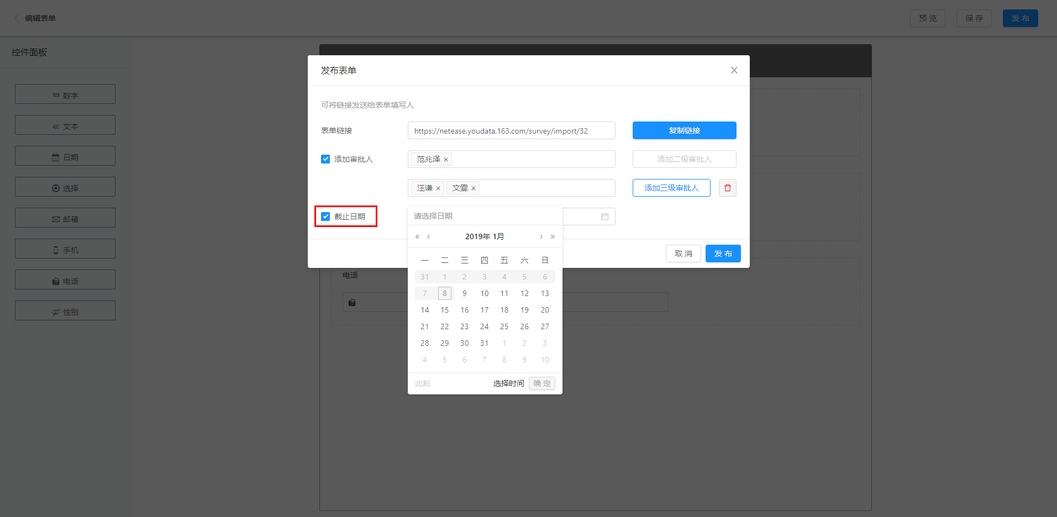1057x517 pixels.
Task: Select January 30 in the calendar
Action: pos(465,343)
